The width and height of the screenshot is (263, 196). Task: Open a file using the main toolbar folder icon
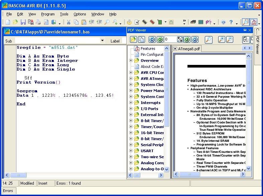[15, 22]
